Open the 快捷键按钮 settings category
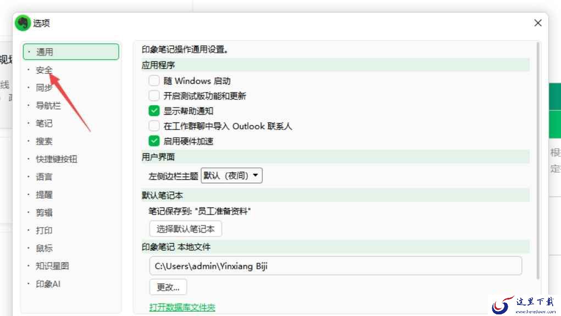The image size is (561, 316). coord(57,159)
